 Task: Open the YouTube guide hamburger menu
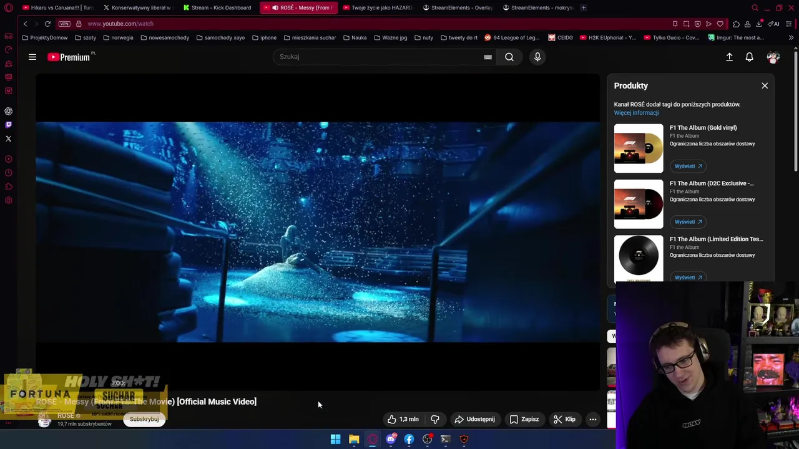click(x=32, y=57)
